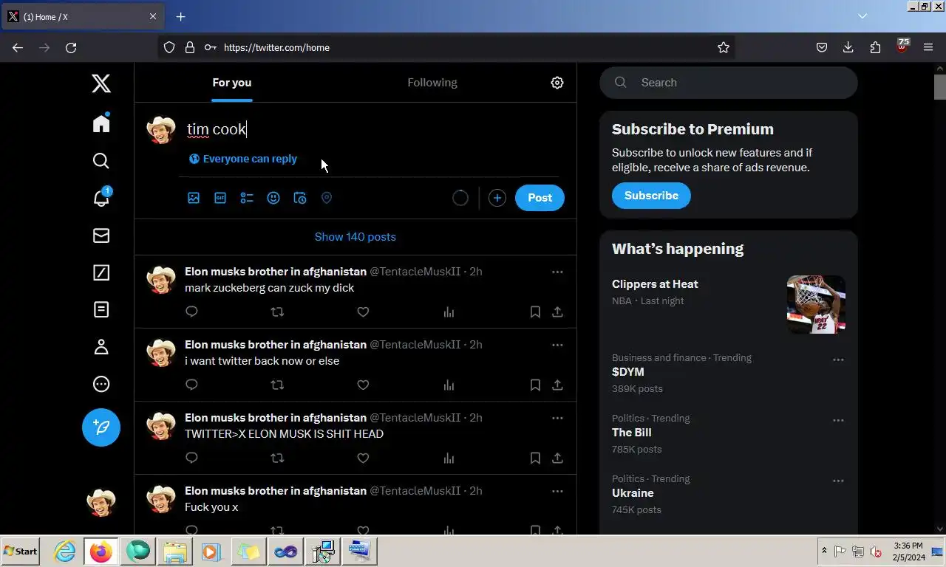Bookmark the 'mark zuckeberg' post
The height and width of the screenshot is (567, 946).
click(x=535, y=312)
